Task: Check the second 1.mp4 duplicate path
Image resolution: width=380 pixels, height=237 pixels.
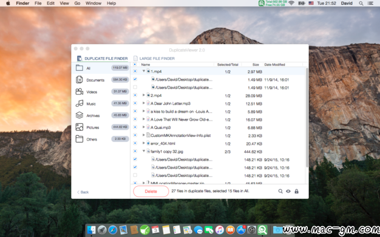Action: tap(135, 87)
